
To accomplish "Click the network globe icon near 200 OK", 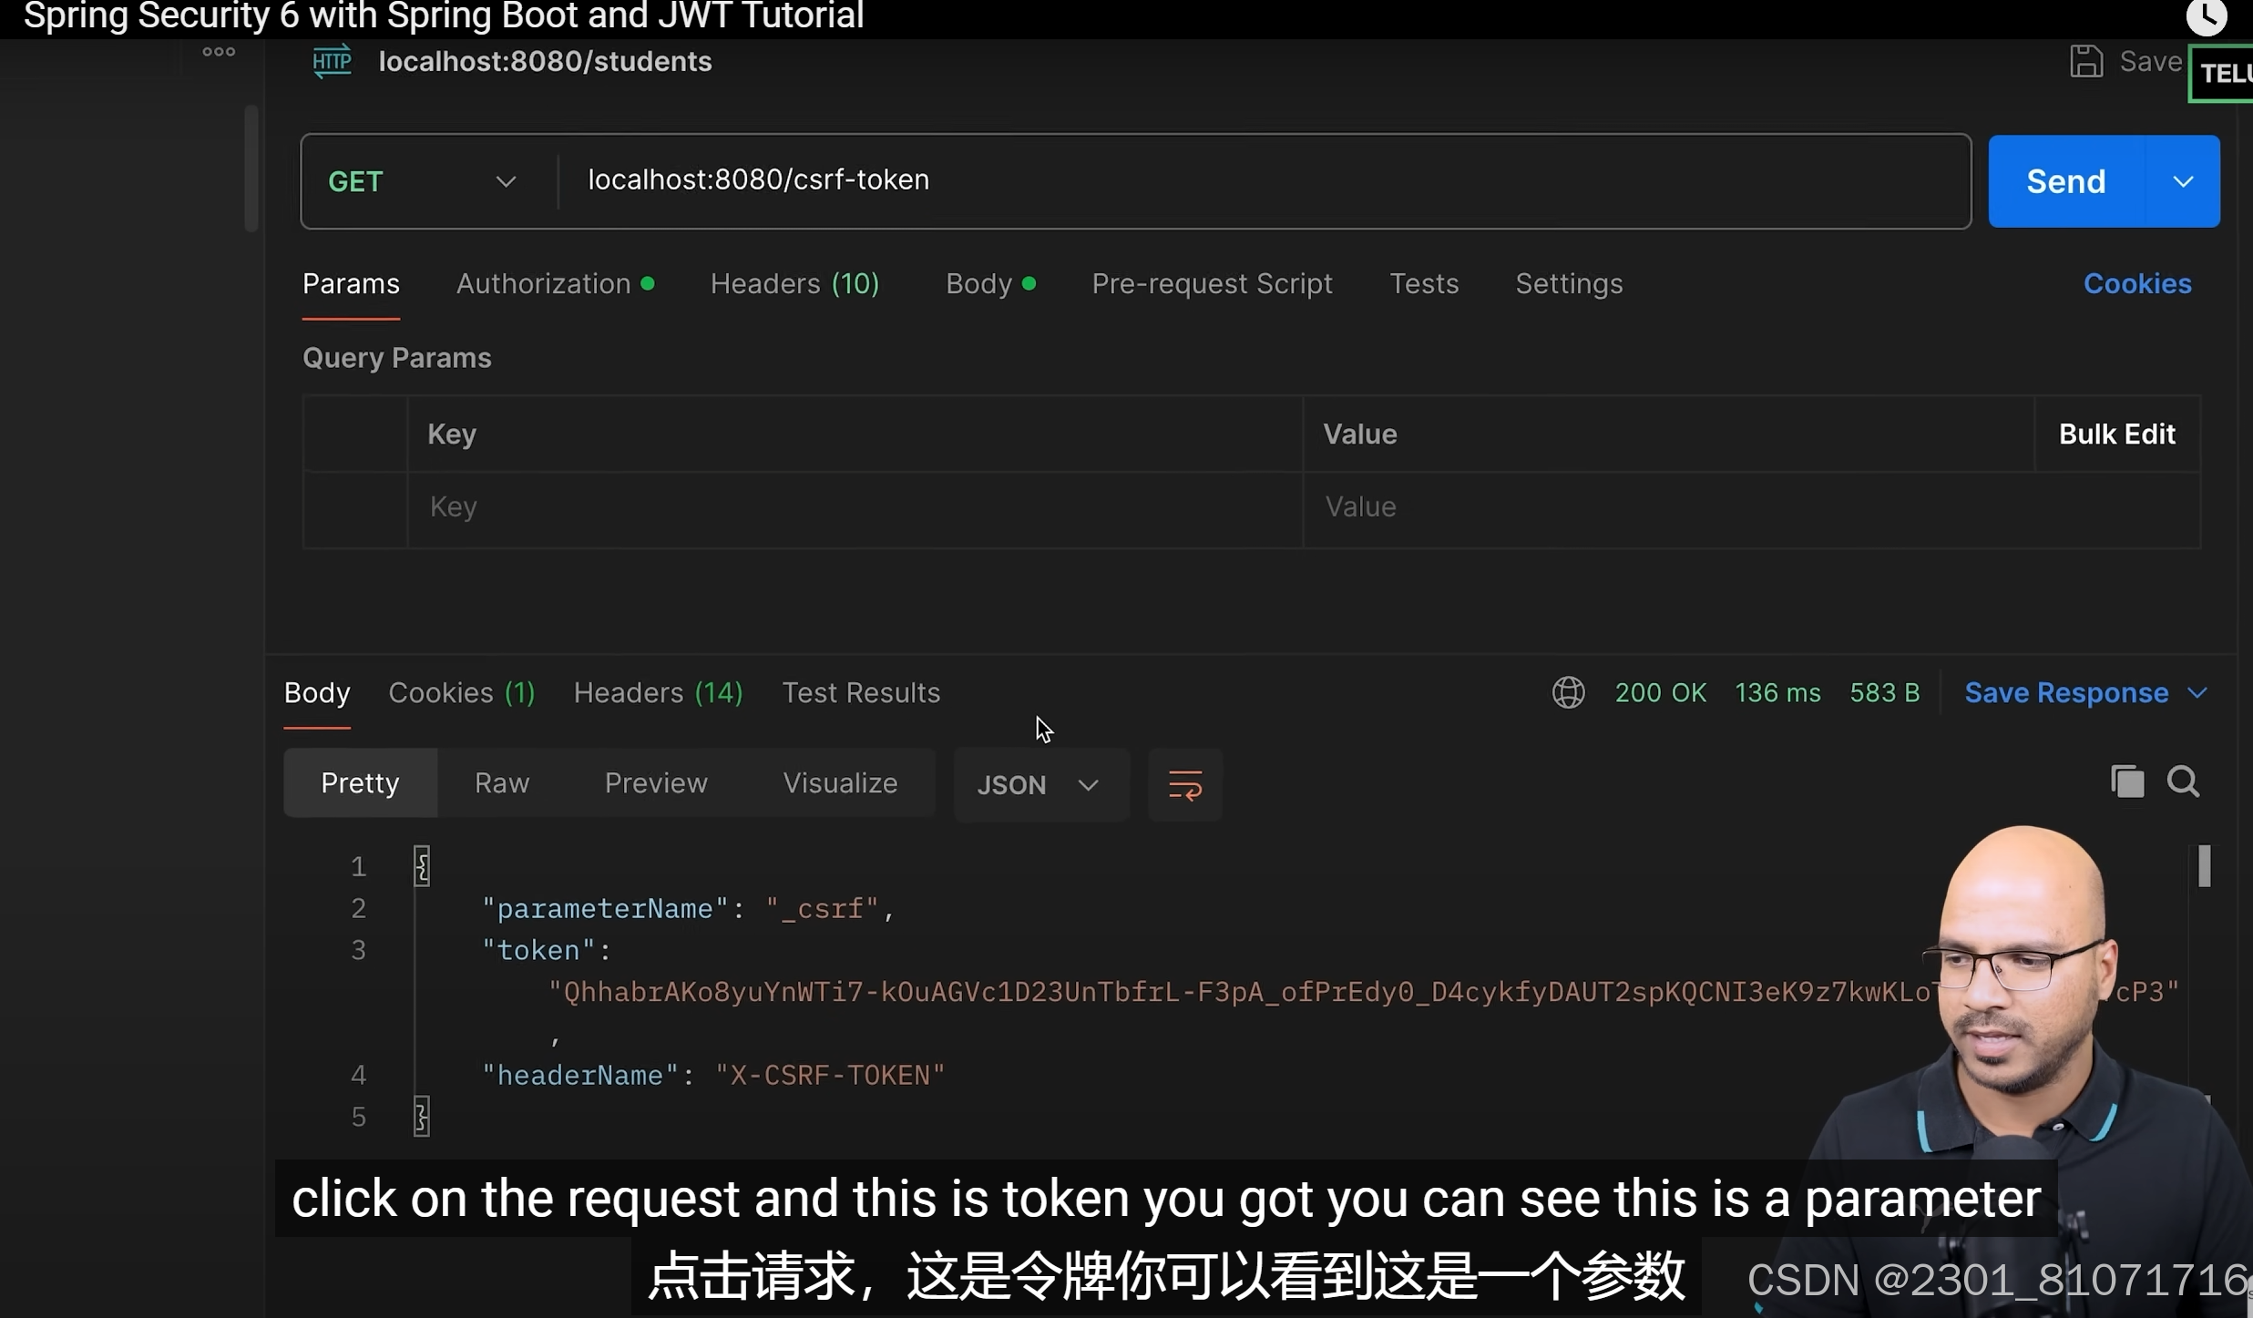I will [1568, 692].
